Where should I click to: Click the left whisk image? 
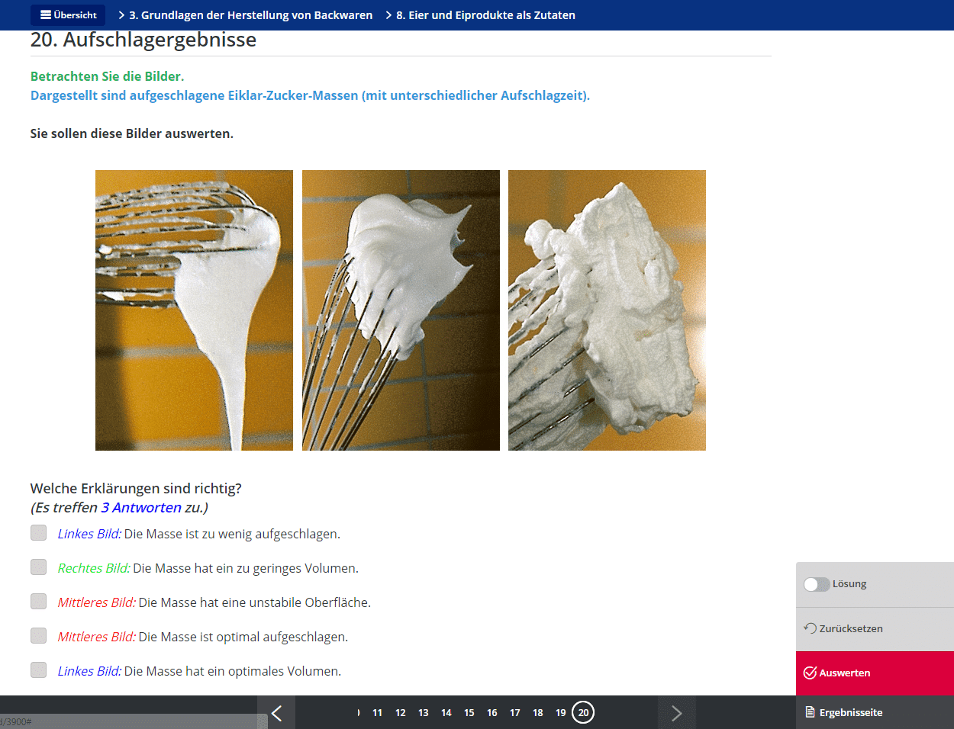[x=194, y=310]
